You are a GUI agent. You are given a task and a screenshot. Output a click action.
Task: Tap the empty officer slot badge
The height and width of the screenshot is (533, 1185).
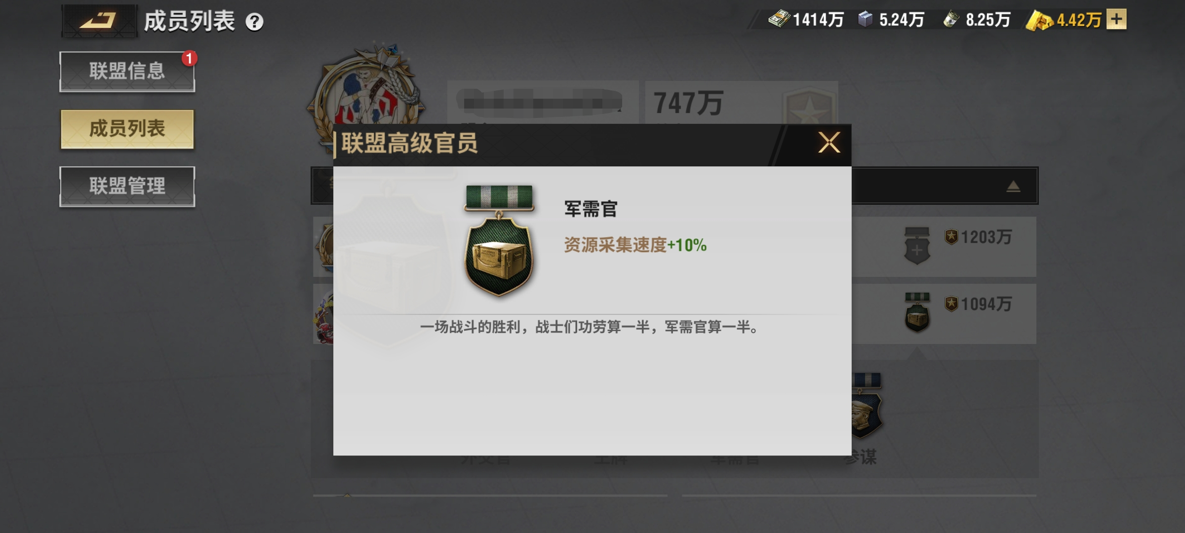[917, 245]
